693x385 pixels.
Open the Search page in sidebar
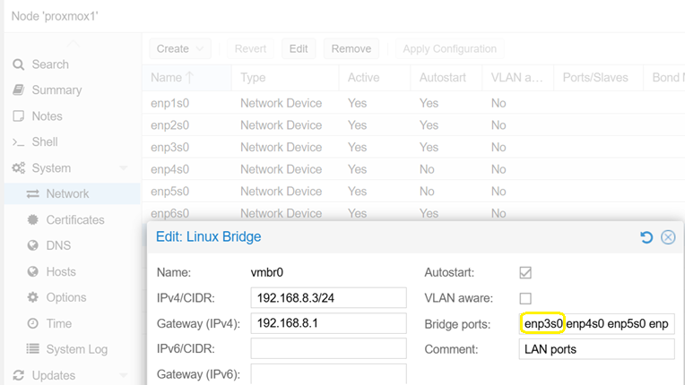click(50, 64)
